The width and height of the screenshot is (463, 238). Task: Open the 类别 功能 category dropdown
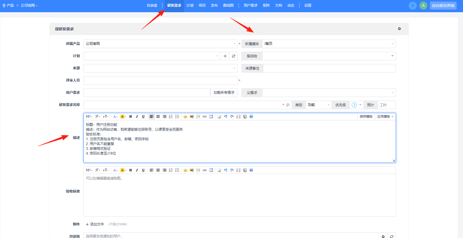pyautogui.click(x=319, y=105)
